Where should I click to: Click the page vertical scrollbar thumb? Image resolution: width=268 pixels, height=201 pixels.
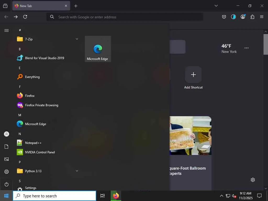(266, 44)
